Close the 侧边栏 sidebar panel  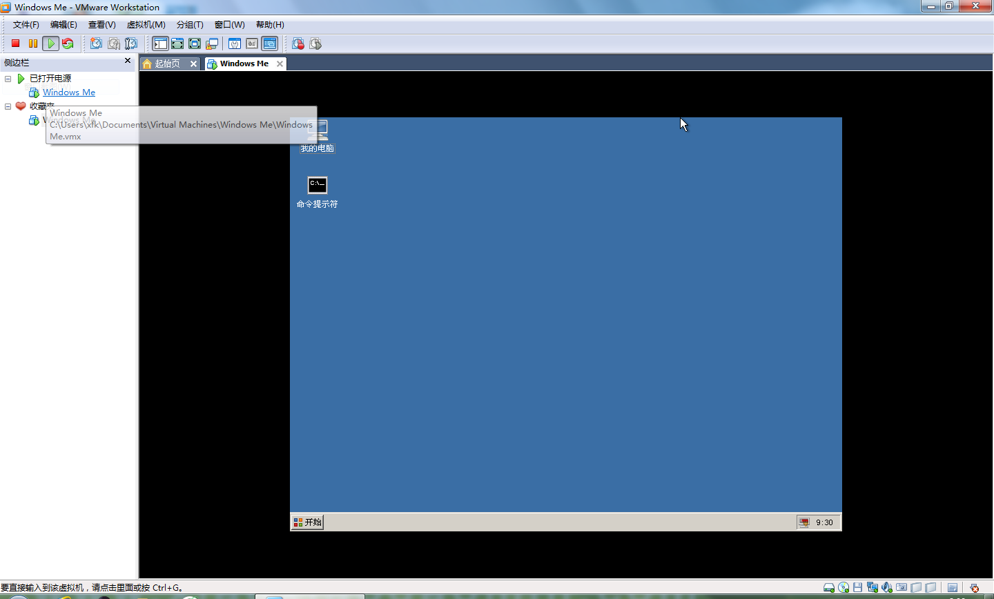[x=128, y=61]
